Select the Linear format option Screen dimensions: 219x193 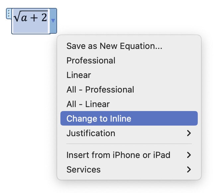click(79, 75)
